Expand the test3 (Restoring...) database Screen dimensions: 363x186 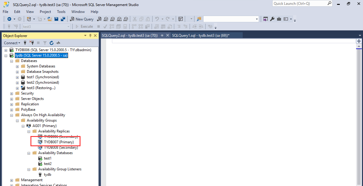tap(17, 88)
